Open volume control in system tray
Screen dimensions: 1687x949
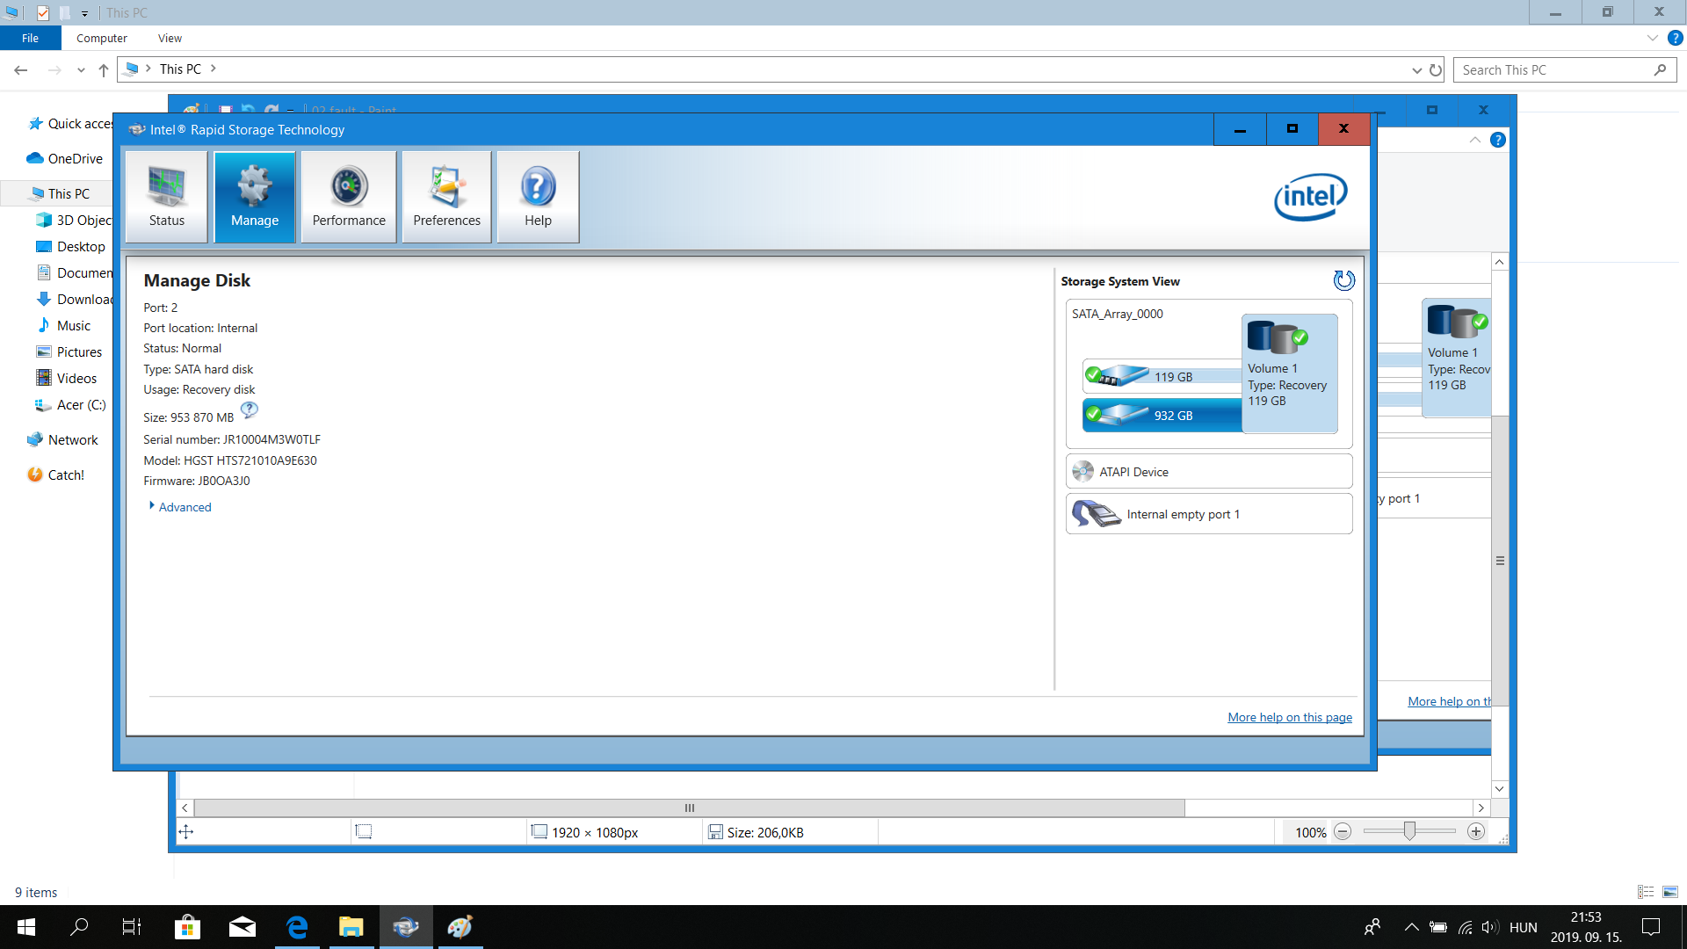(x=1489, y=927)
